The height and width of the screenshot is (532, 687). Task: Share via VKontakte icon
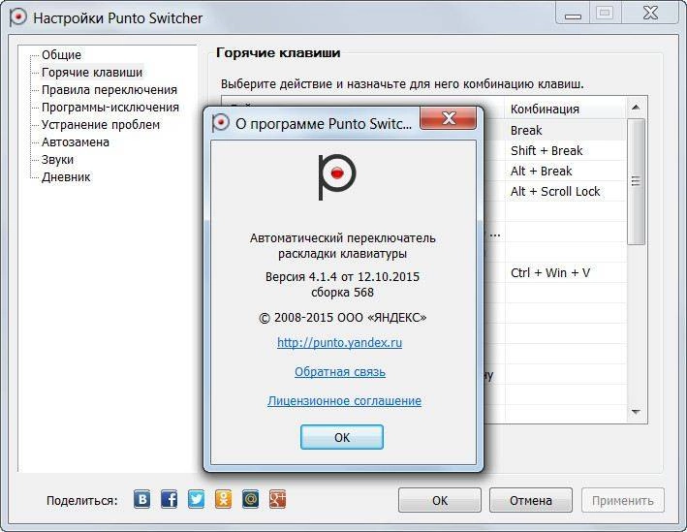(x=142, y=499)
